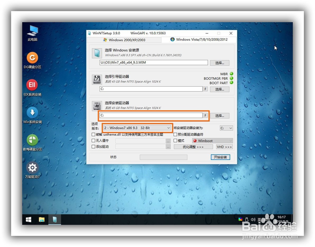Click the F button next to boot drive field
The width and height of the screenshot is (315, 247).
tap(205, 89)
